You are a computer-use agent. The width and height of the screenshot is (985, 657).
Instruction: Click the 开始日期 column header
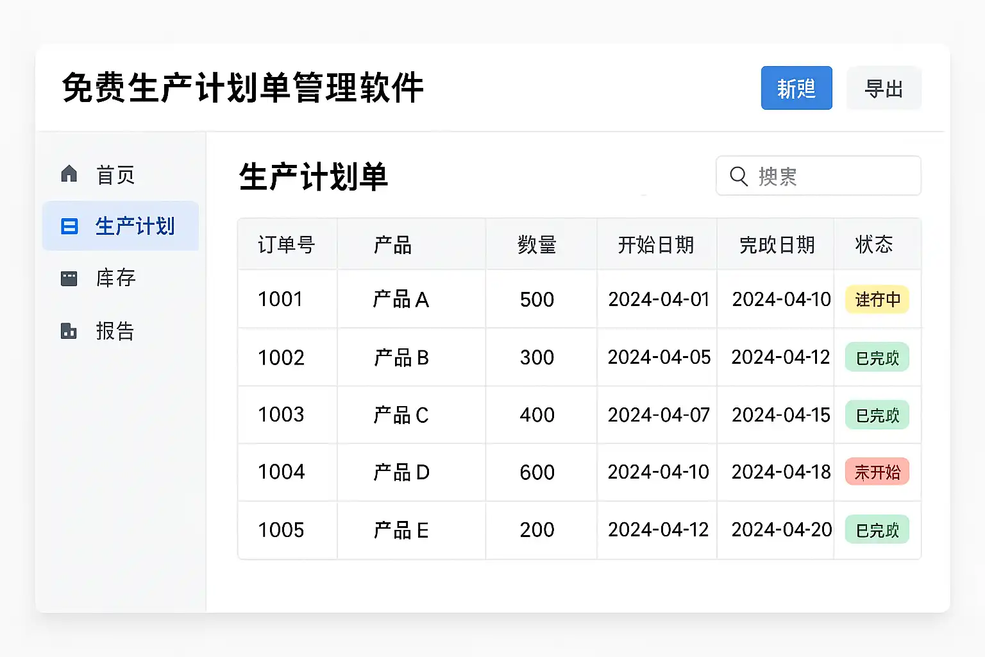656,244
